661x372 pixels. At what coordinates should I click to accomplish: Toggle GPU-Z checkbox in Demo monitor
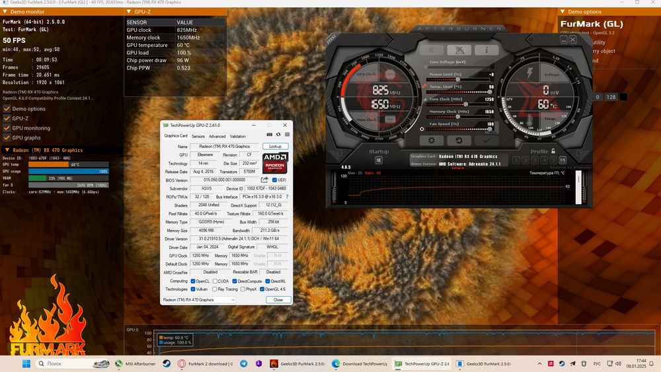point(7,118)
